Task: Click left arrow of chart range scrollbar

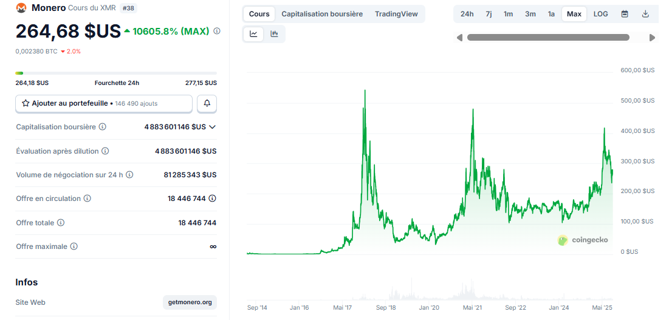Action: pyautogui.click(x=459, y=38)
